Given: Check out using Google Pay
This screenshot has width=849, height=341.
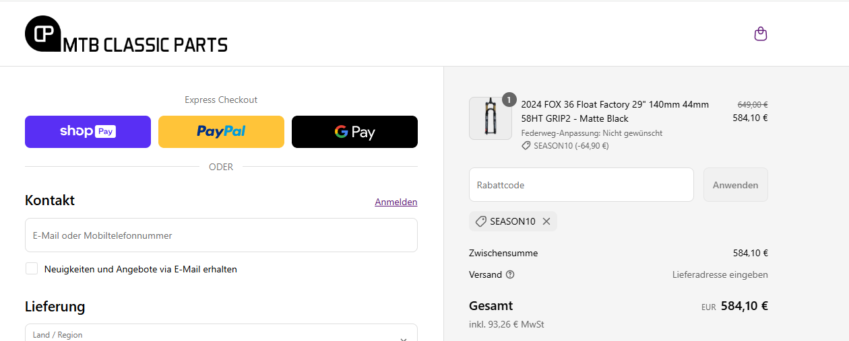Looking at the screenshot, I should click(x=354, y=132).
